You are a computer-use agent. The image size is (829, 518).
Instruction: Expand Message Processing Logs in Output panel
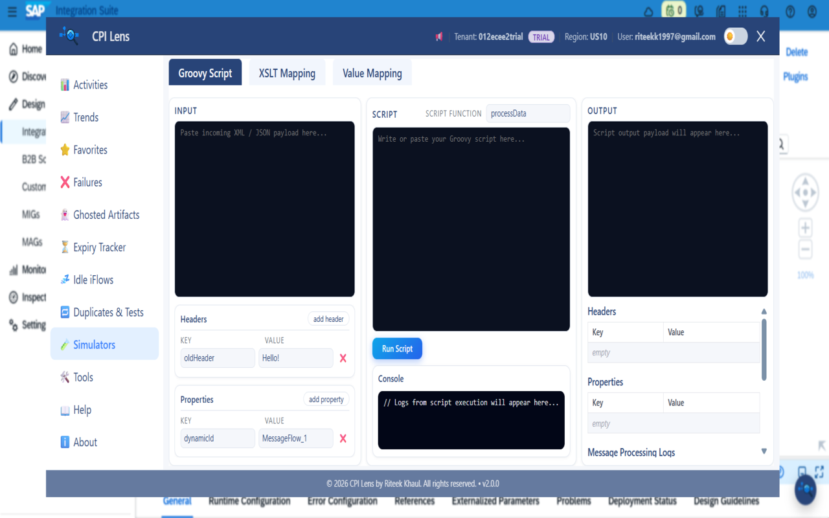coord(764,451)
